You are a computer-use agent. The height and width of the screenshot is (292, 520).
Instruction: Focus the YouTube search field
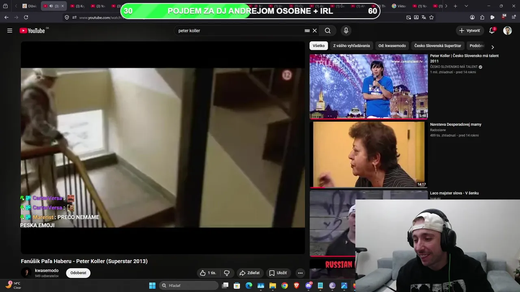(240, 30)
